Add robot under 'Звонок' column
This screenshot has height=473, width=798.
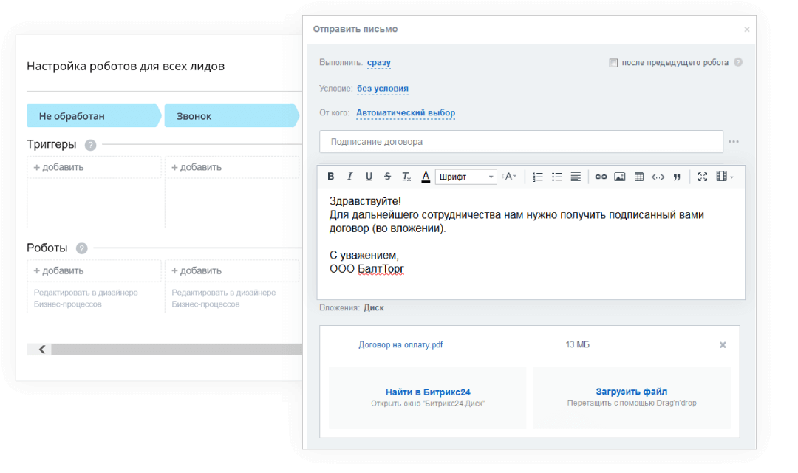click(x=232, y=271)
